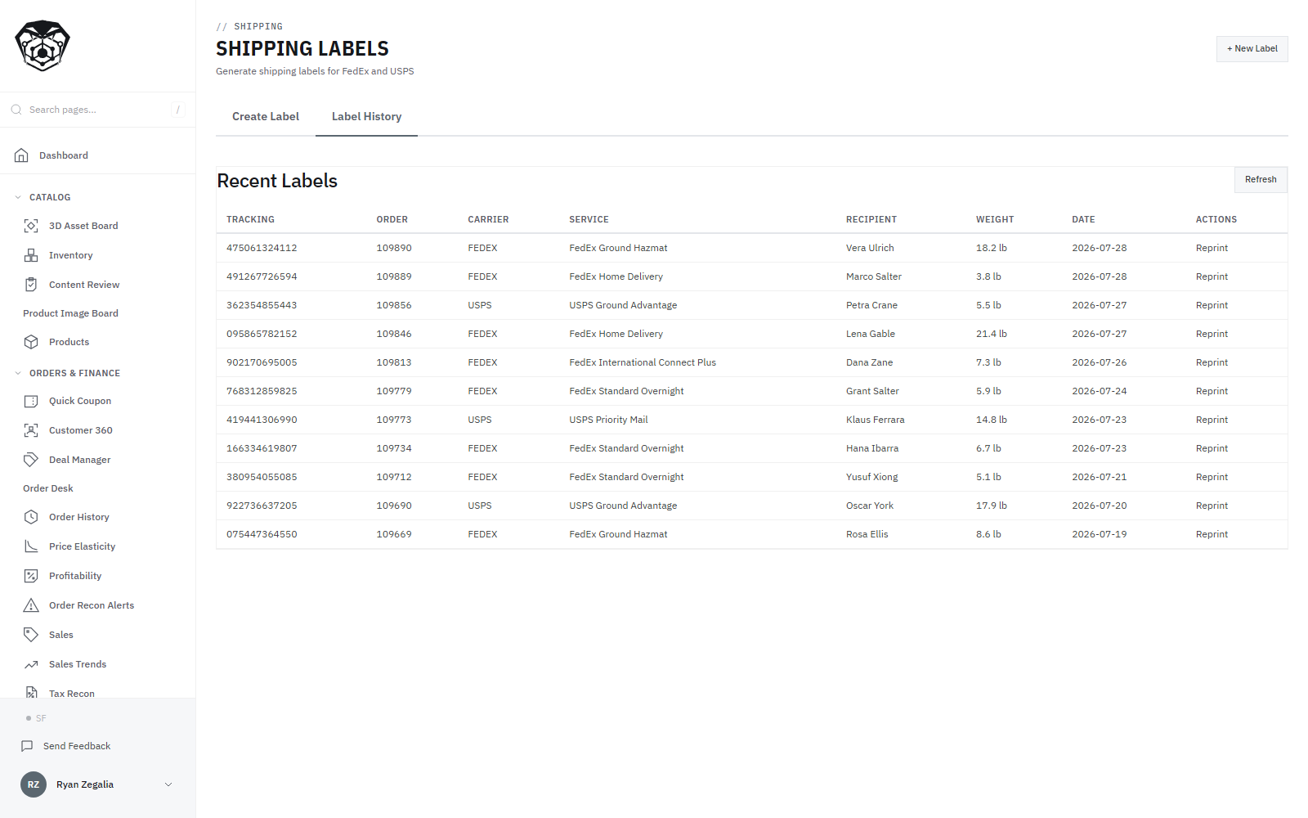Click the search magnifier icon
The height and width of the screenshot is (818, 1308).
[16, 110]
